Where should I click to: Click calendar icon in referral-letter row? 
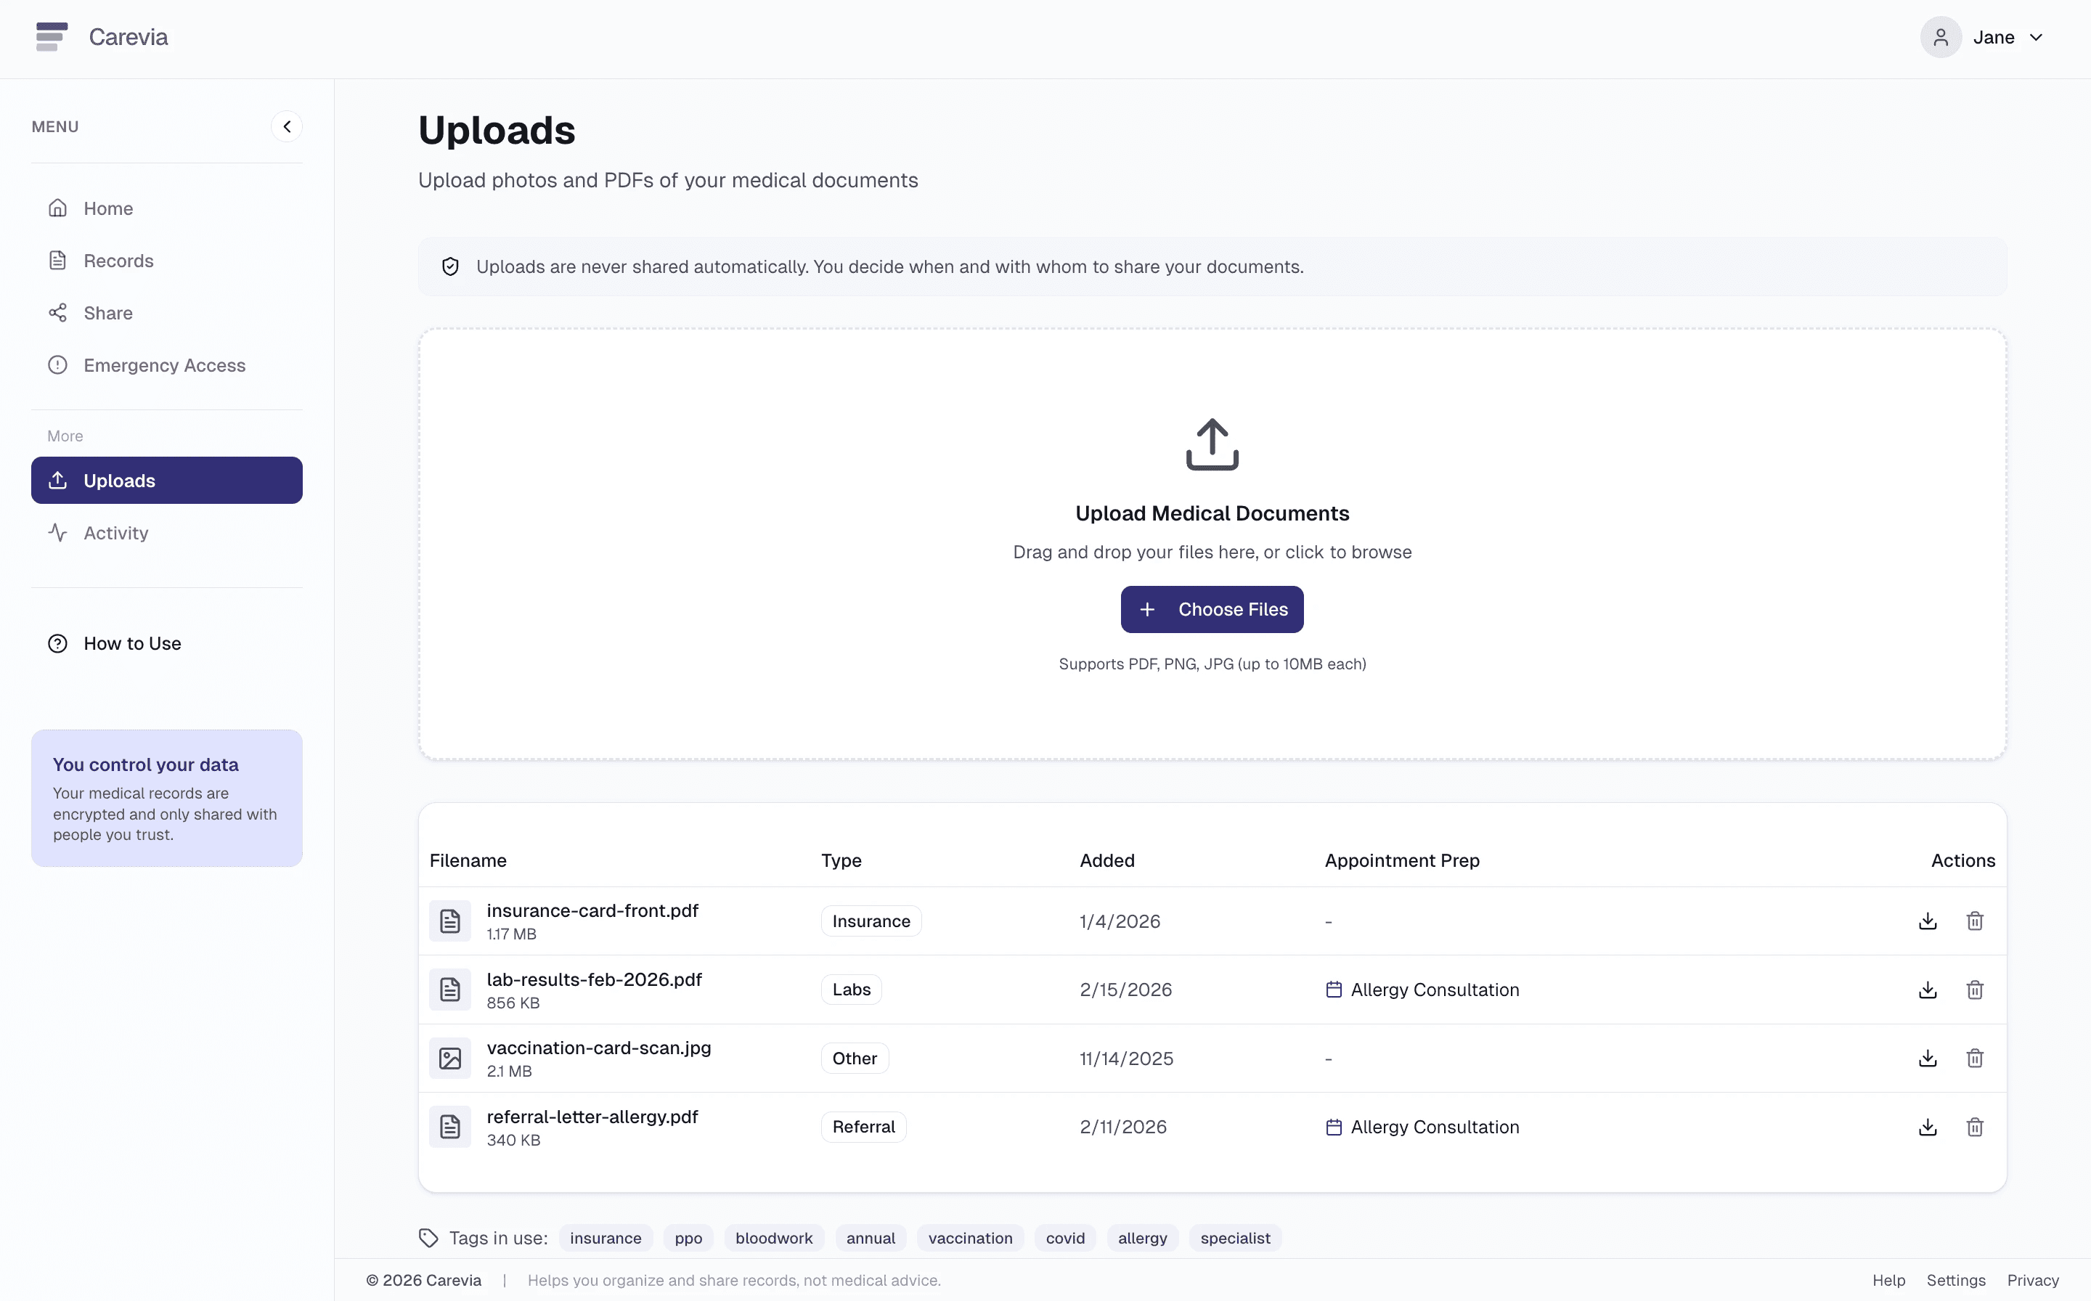click(x=1334, y=1127)
